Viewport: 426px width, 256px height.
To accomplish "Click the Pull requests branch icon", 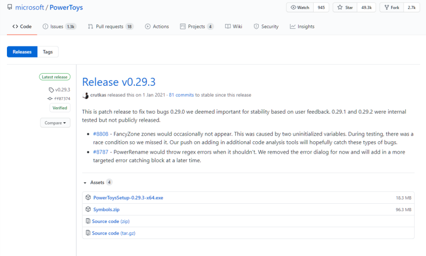I will coord(91,26).
